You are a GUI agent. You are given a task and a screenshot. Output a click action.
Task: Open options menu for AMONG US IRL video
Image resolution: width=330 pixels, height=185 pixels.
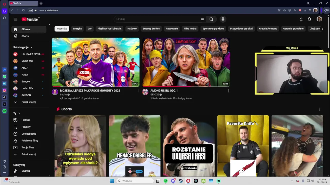(228, 91)
